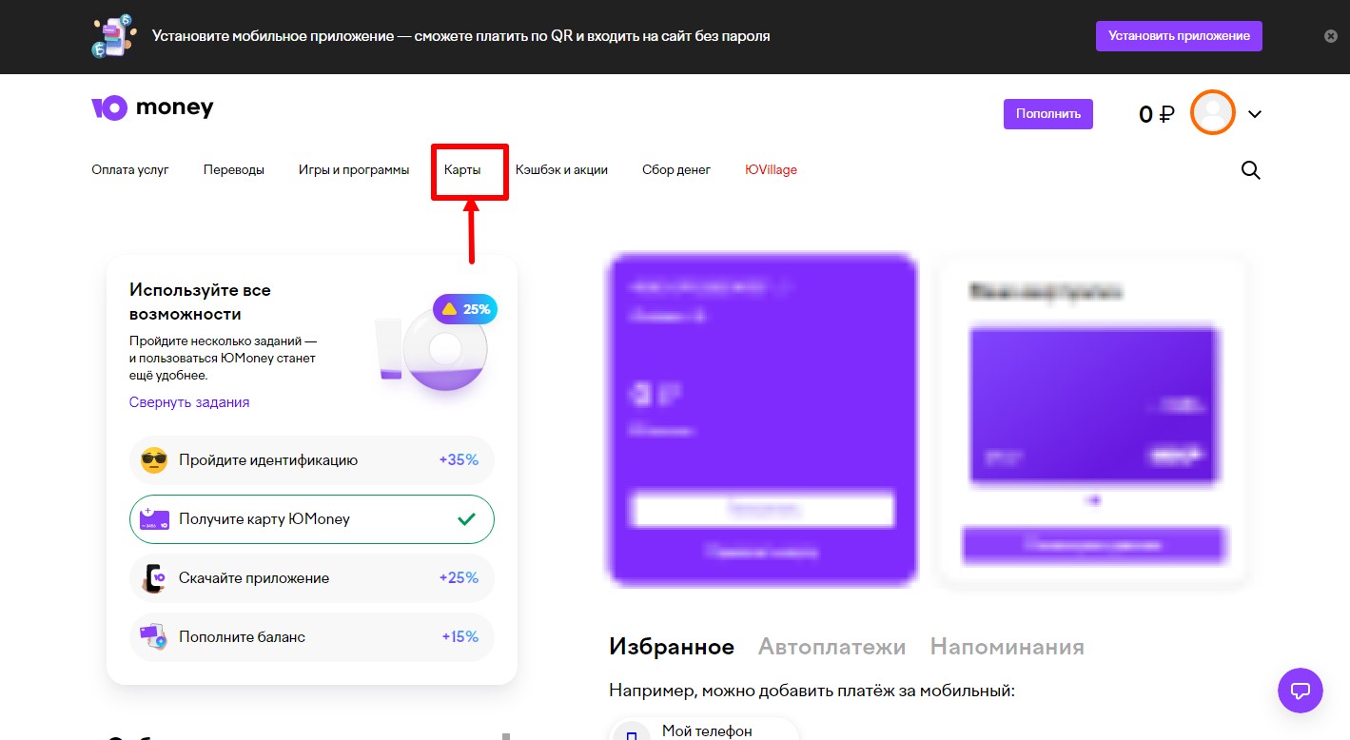Switch to the Избранное tab

click(x=672, y=647)
